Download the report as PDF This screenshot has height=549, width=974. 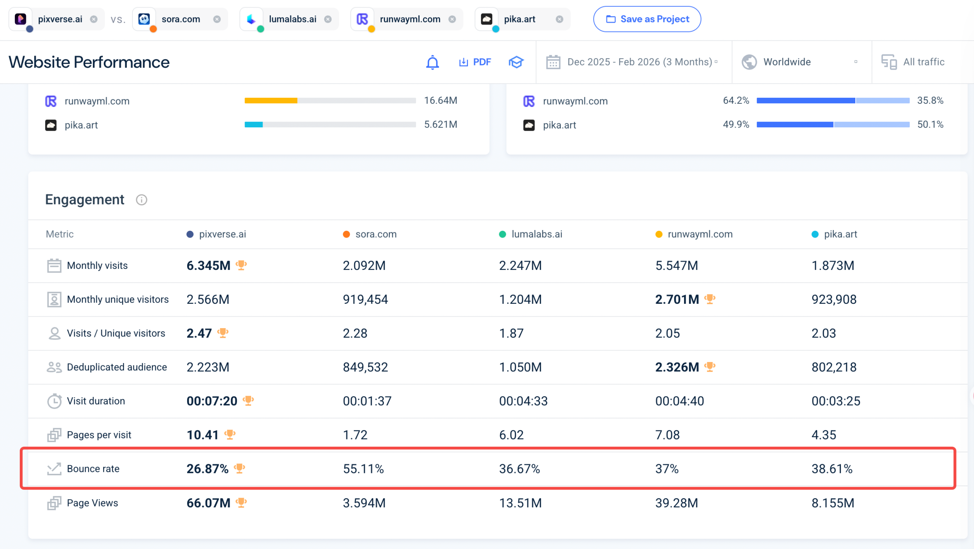point(475,62)
